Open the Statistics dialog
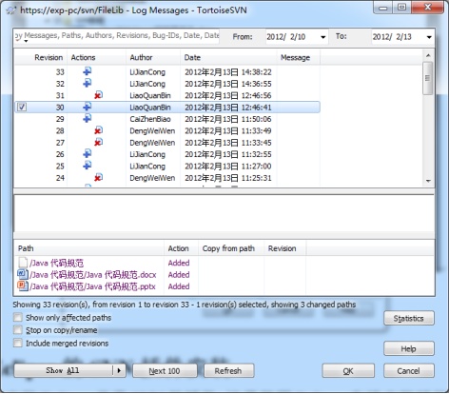The height and width of the screenshot is (394, 449). point(409,318)
